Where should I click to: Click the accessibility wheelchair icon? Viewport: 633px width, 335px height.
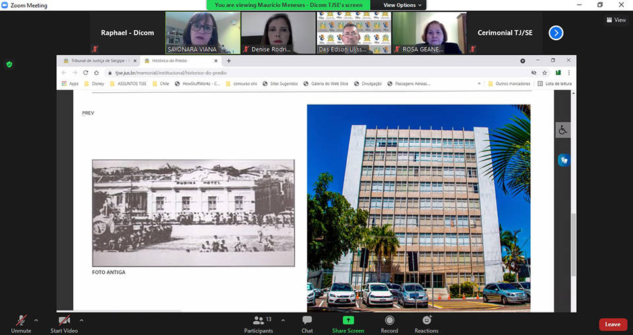[x=563, y=130]
